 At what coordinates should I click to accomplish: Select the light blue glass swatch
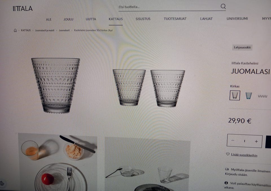(x=249, y=95)
